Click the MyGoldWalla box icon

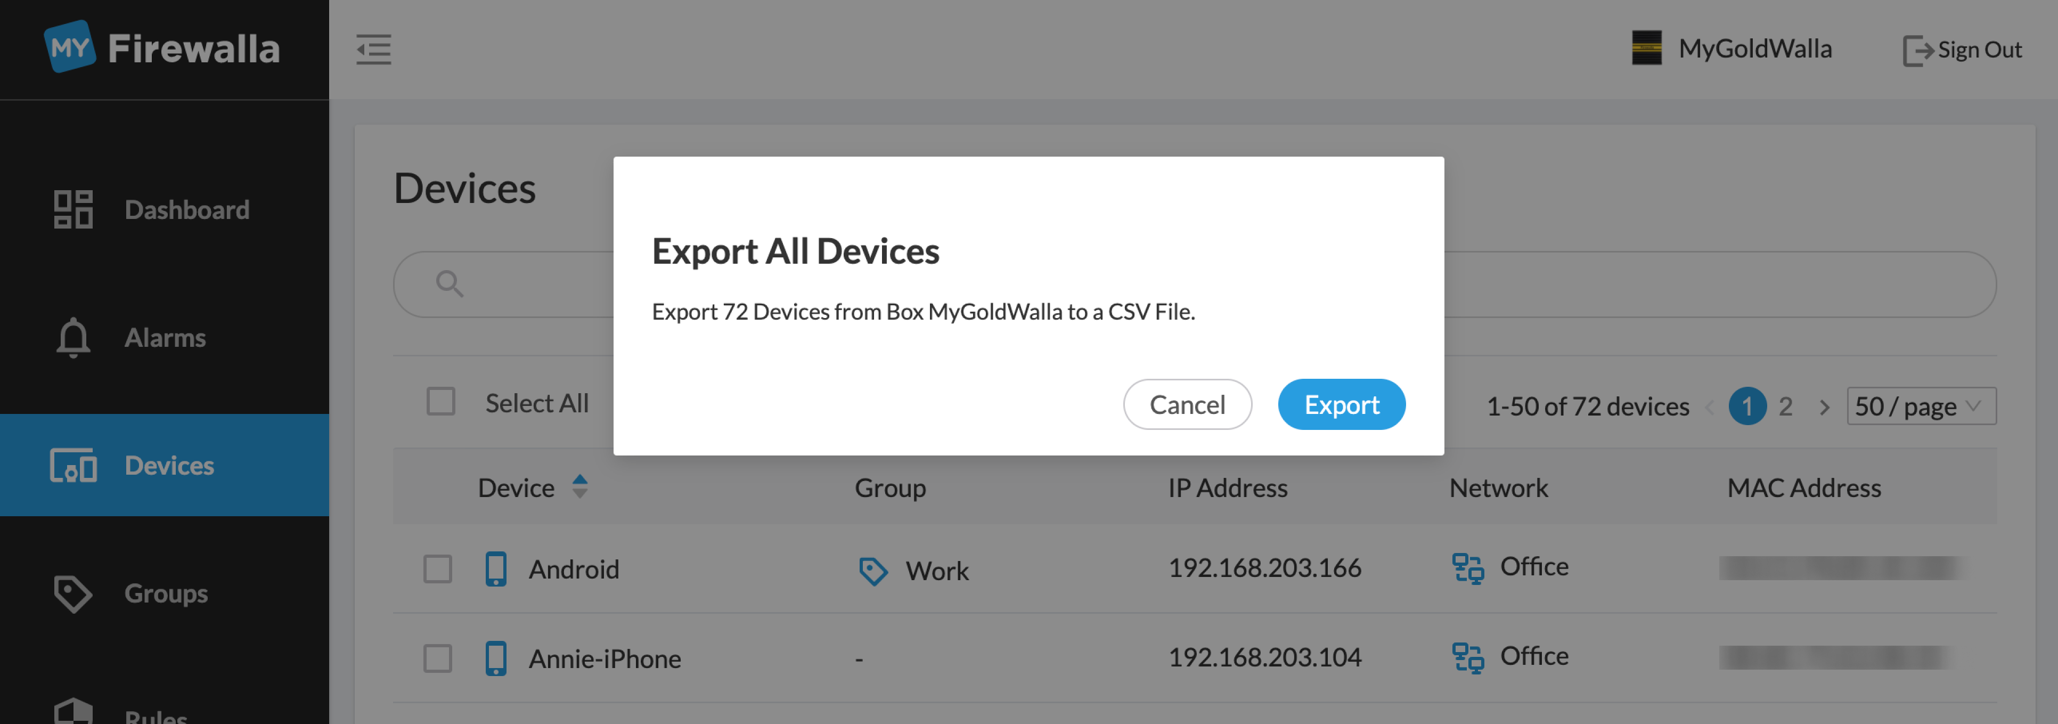(x=1647, y=48)
